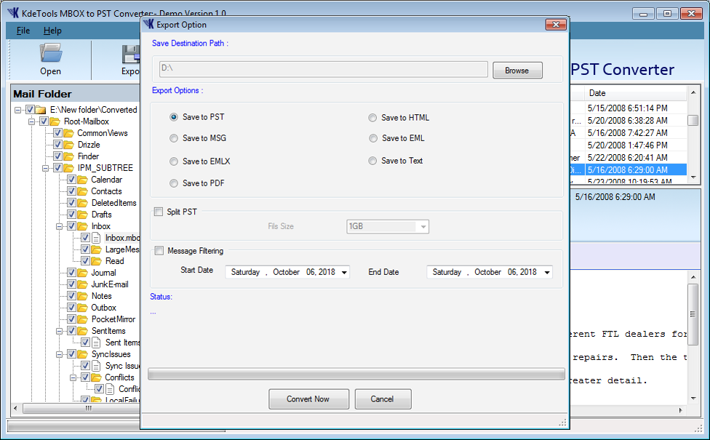Select the Save to HTML radio button
This screenshot has height=440, width=710.
pos(372,118)
